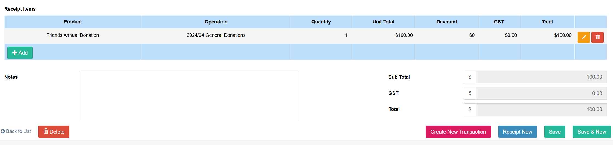Click the green Add button
The width and height of the screenshot is (613, 145).
tap(20, 53)
